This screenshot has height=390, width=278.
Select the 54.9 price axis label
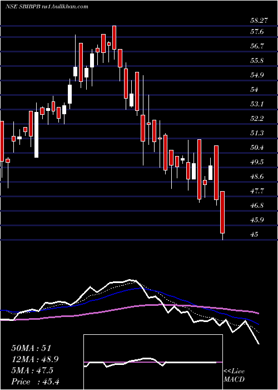click(x=257, y=75)
